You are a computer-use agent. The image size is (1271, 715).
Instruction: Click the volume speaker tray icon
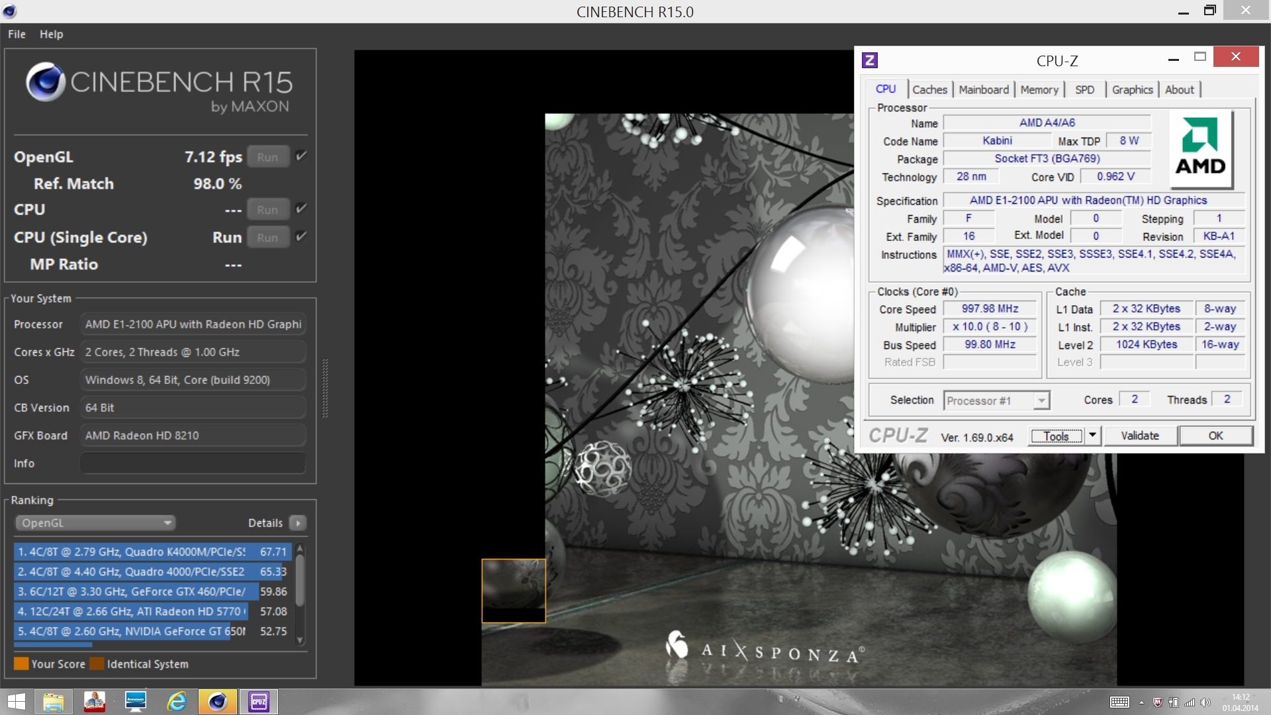pos(1205,702)
